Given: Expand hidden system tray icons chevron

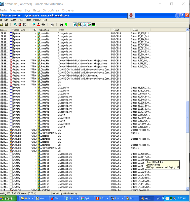Looking at the screenshot, I should pos(163,198).
